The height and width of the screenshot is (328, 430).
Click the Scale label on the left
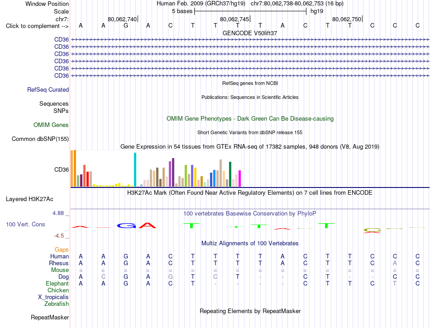coord(62,11)
